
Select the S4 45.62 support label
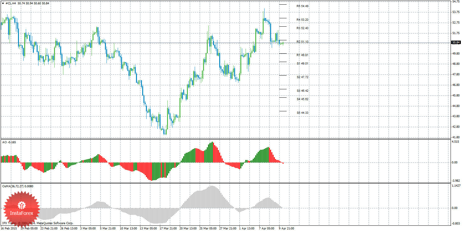pyautogui.click(x=302, y=99)
